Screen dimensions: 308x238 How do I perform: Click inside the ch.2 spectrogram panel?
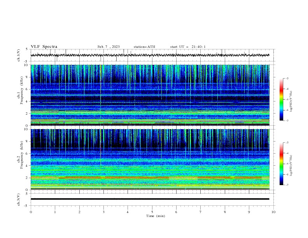pos(150,159)
